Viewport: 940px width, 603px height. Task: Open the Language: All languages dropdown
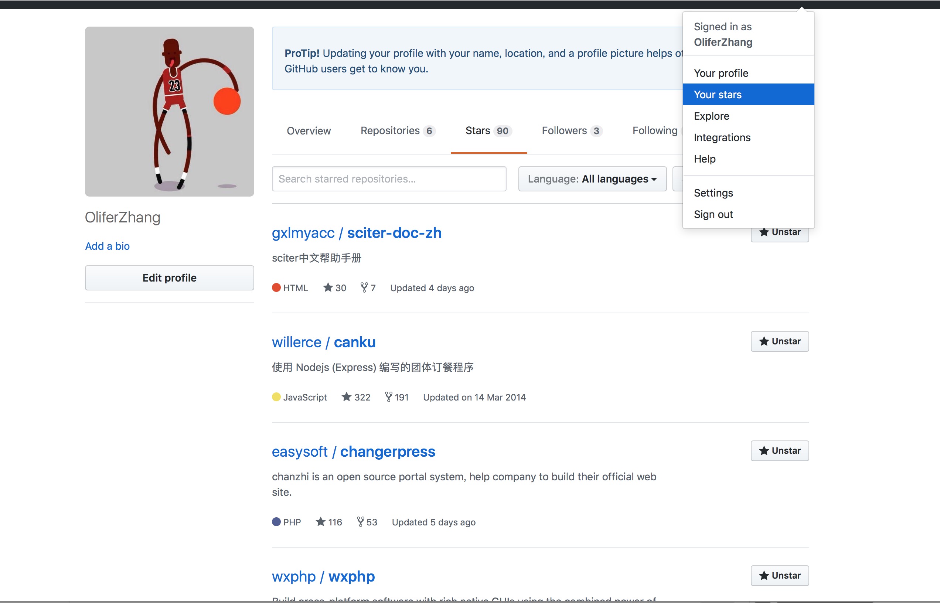(592, 179)
